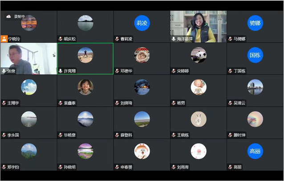Viewport: 284px width, 181px height.
Task: Toggle the mic icon for 许竞翔
Action: click(61, 71)
